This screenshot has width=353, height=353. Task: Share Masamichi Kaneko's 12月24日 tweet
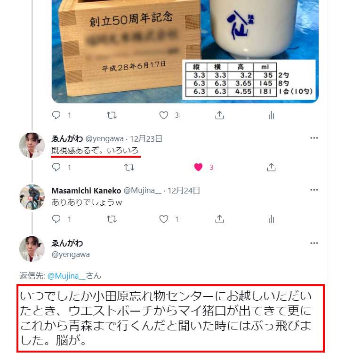click(x=219, y=219)
